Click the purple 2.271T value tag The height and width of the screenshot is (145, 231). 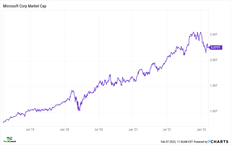tap(216, 47)
